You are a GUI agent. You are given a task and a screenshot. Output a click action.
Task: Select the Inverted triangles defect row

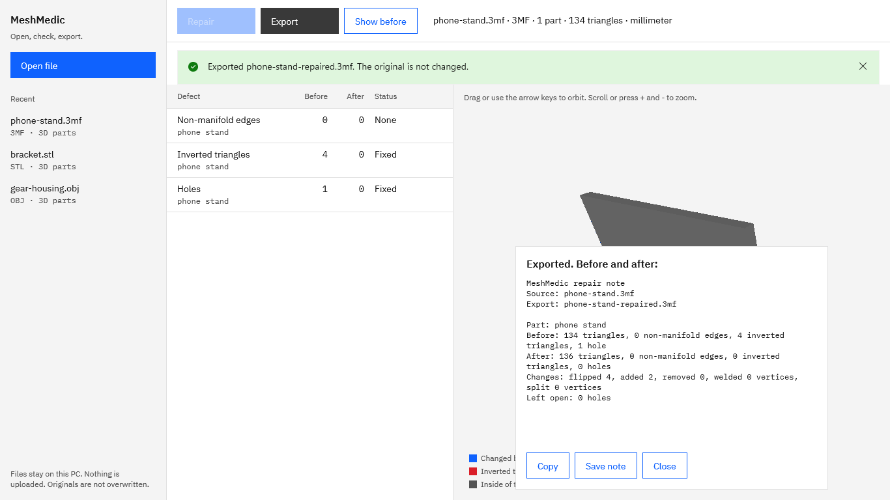point(309,160)
